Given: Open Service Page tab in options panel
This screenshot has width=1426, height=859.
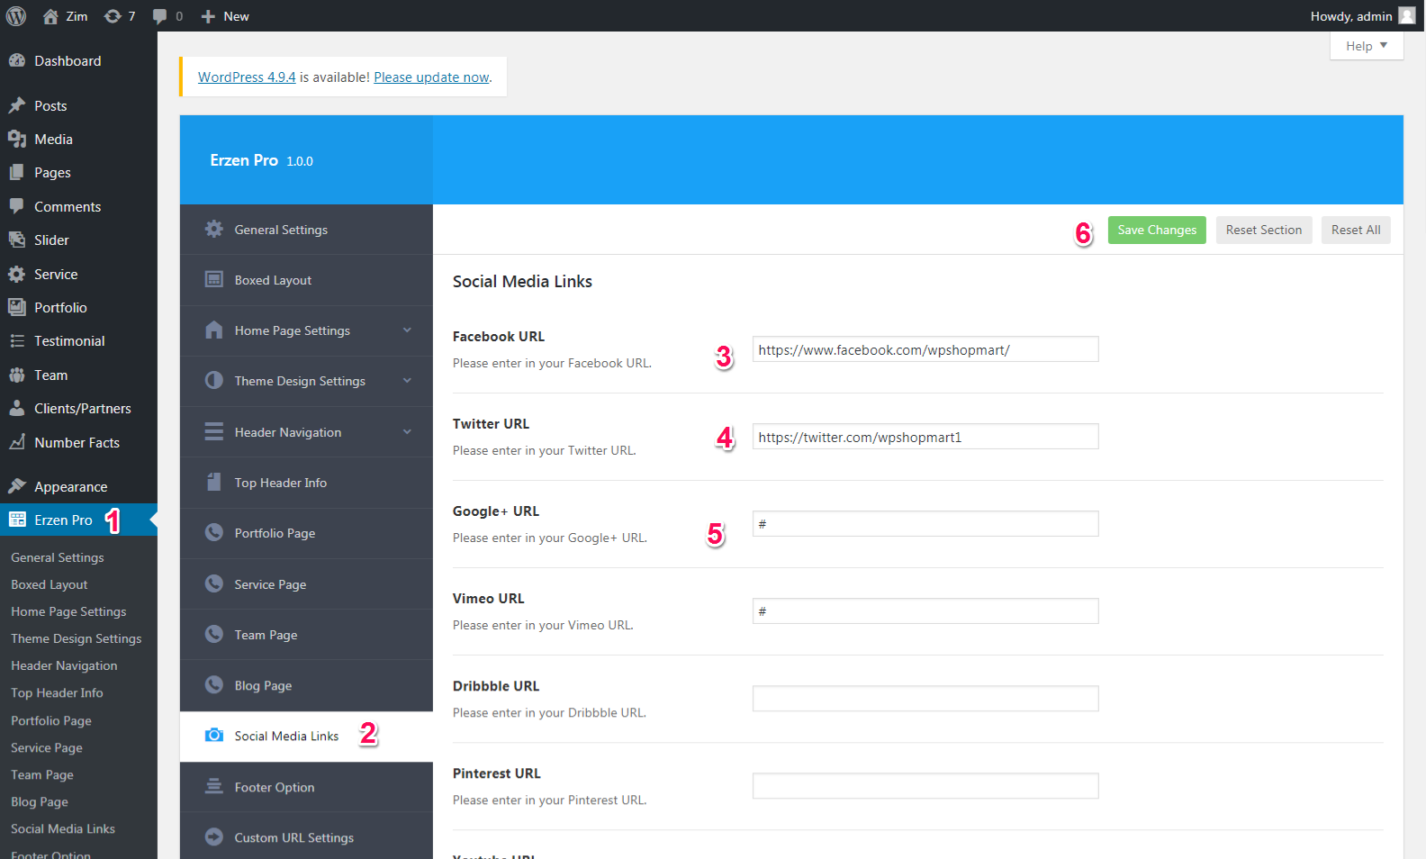Looking at the screenshot, I should click(x=306, y=584).
